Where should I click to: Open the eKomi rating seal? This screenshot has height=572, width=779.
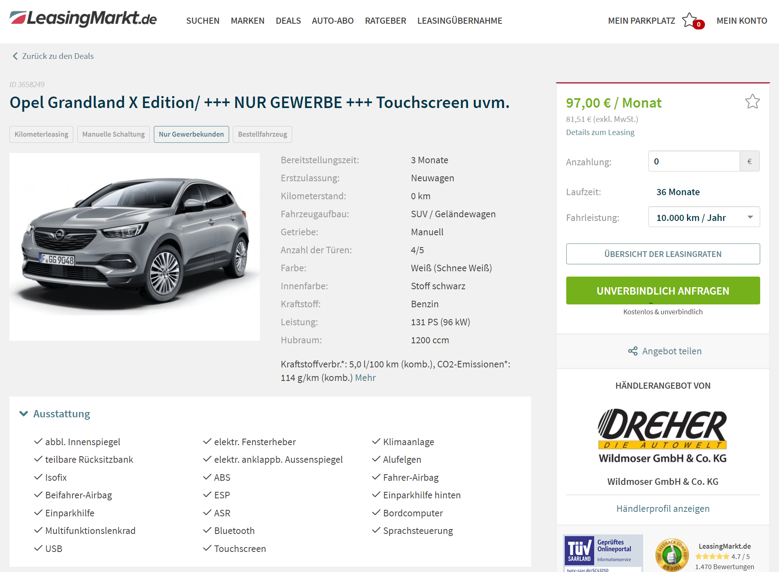pyautogui.click(x=672, y=555)
